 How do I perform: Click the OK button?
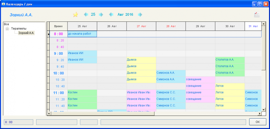(258, 122)
